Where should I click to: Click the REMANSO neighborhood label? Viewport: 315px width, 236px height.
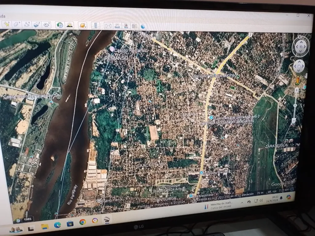click(116, 58)
